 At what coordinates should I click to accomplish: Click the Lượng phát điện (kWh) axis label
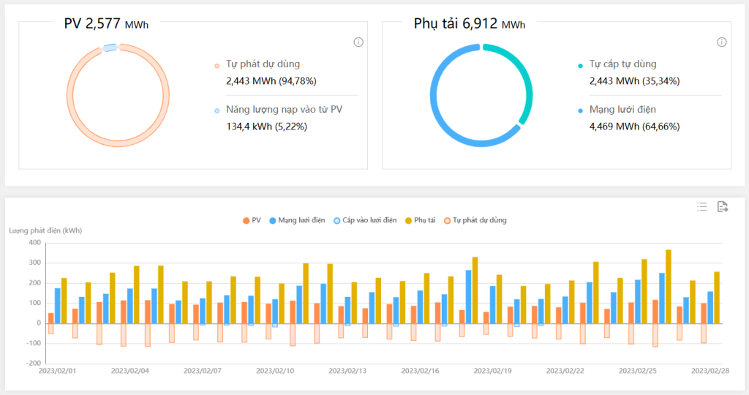45,230
